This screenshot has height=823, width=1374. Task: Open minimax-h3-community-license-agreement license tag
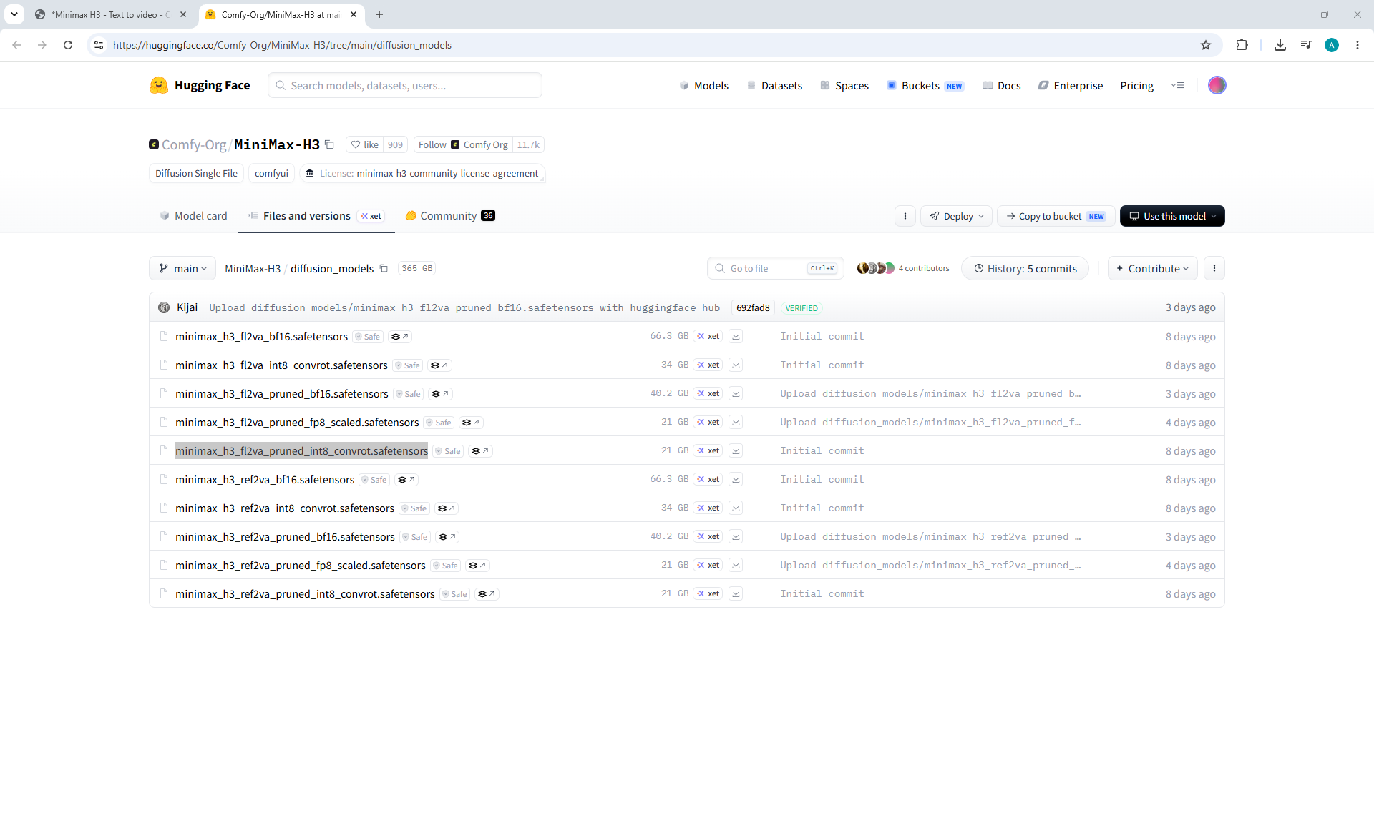pos(422,174)
